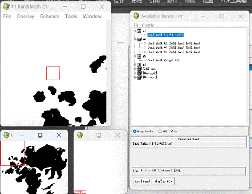Expand the a4 tree node
The width and height of the screenshot is (252, 194).
[135, 64]
